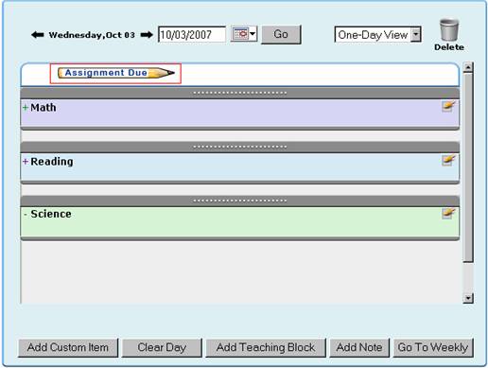Go to previous day with left arrow
The image size is (488, 368).
pos(38,35)
